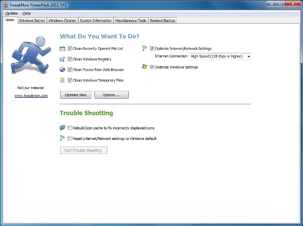Open the Miscellaneous Tools tab
This screenshot has width=303, height=226.
(131, 21)
